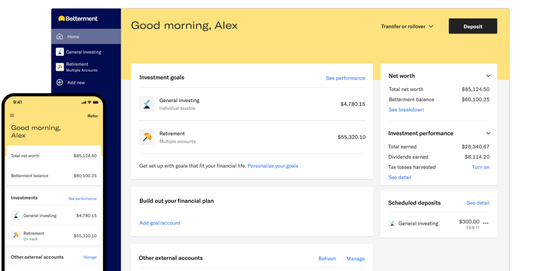Collapse the Net worth section
The image size is (538, 271).
pos(488,76)
